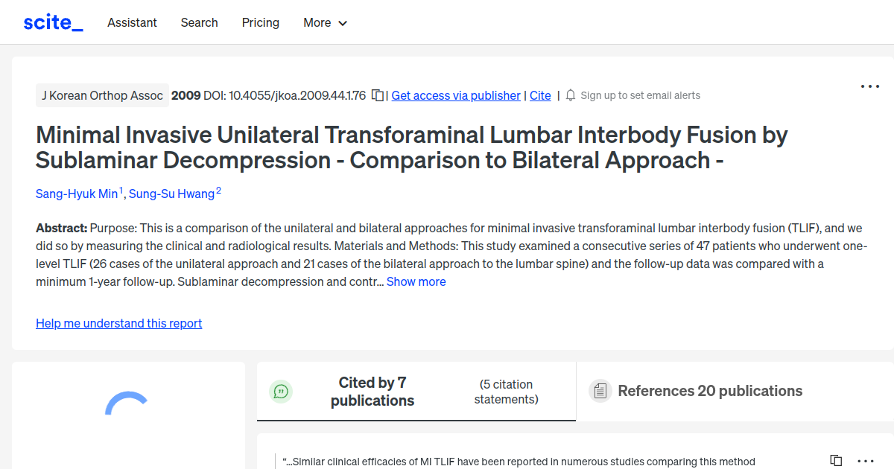
Task: Click the green smart citation speech bubble icon
Action: tap(281, 391)
